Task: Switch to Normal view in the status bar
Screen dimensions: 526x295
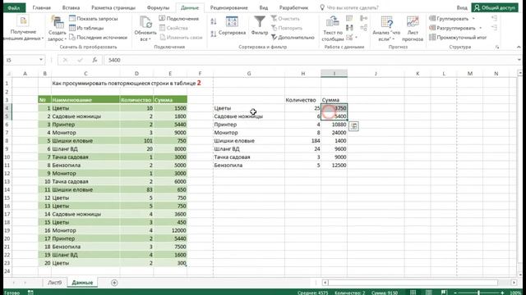Action: click(x=413, y=293)
